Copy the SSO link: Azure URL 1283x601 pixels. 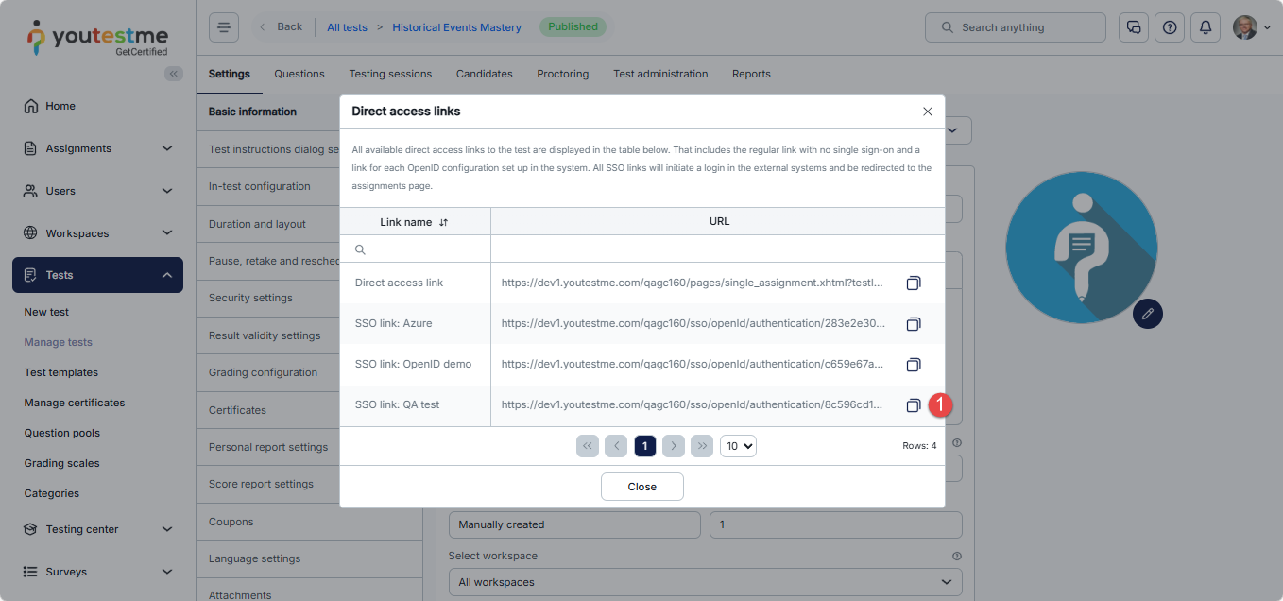tap(913, 324)
